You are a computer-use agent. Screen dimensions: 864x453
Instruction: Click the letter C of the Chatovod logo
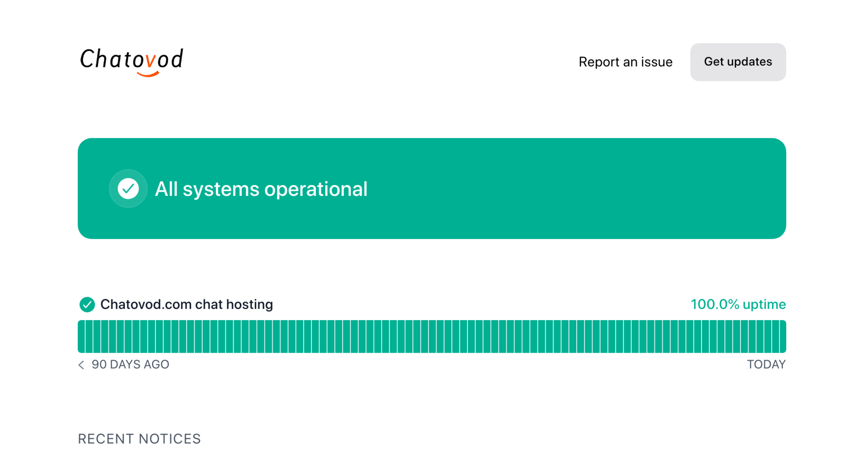[87, 59]
